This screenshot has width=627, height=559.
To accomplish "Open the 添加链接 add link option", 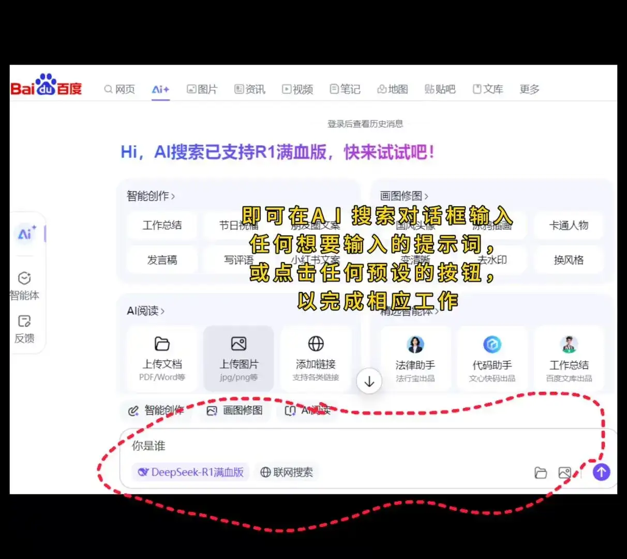I will click(317, 343).
